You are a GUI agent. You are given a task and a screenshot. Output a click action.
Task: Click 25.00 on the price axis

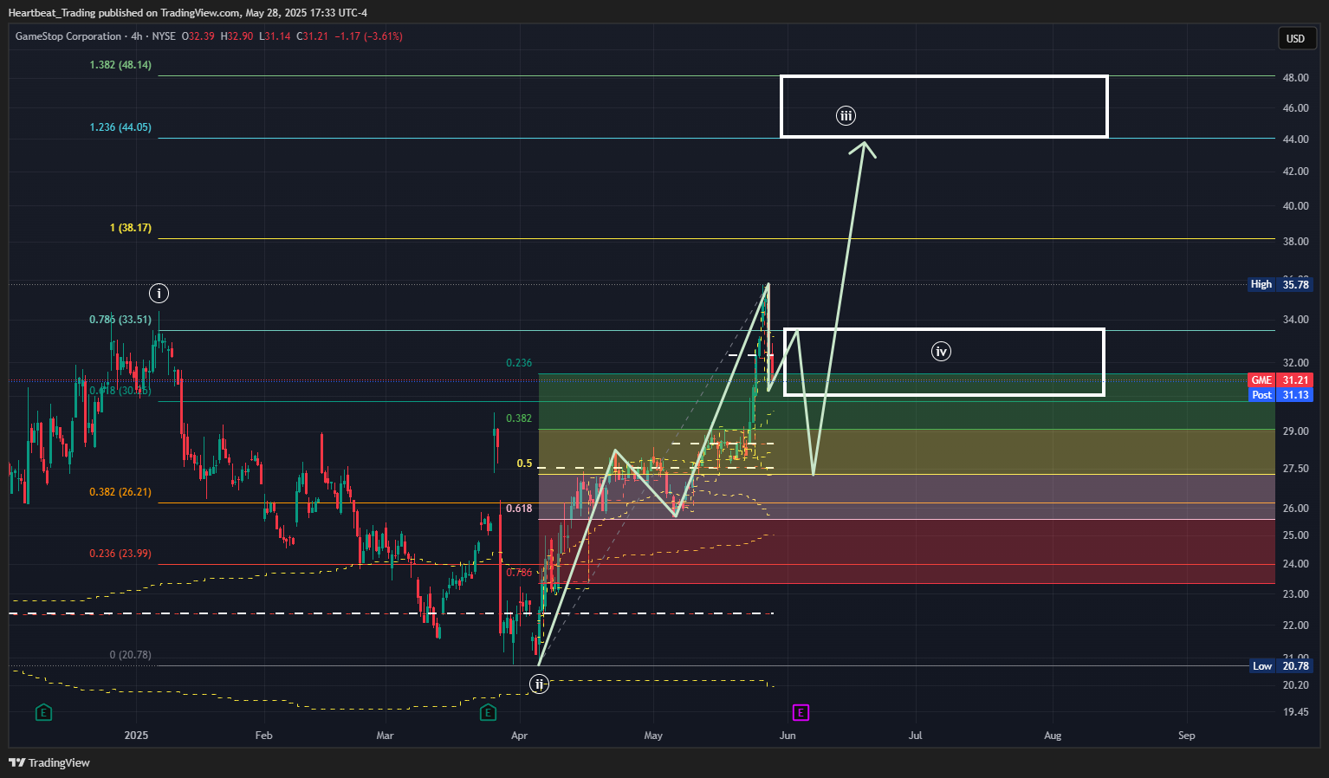(1296, 535)
